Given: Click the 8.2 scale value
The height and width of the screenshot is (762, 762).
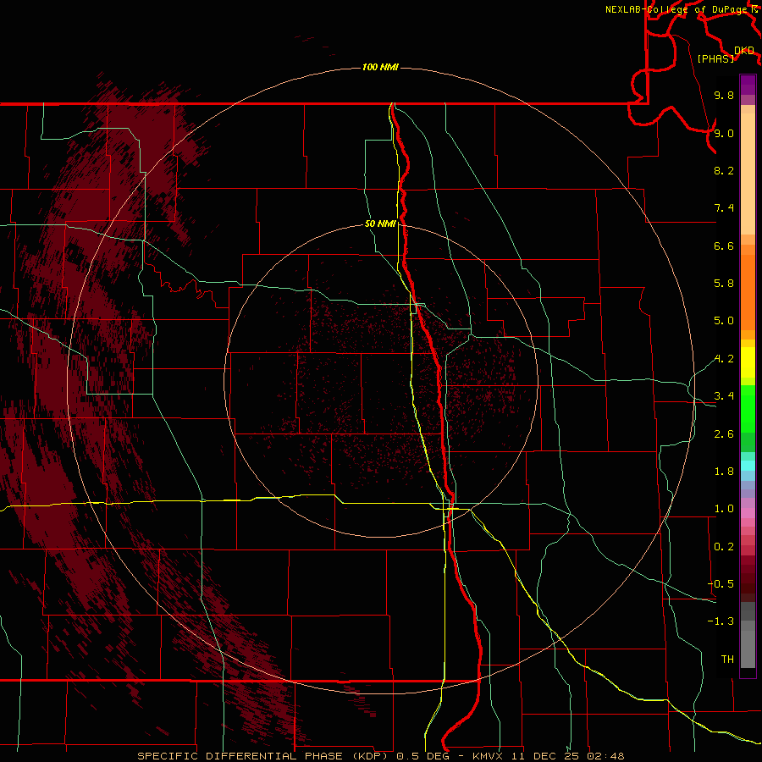Looking at the screenshot, I should 724,170.
